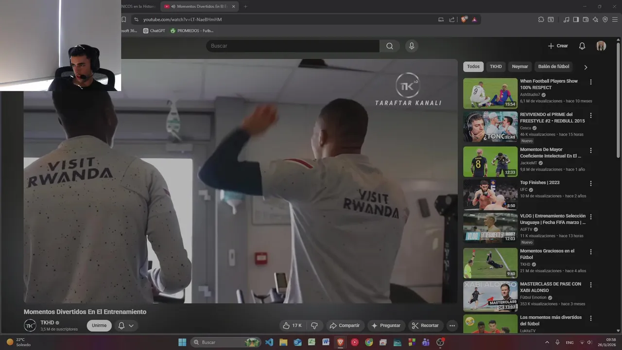Select the Todos filter chip
Viewport: 622px width, 350px height.
473,67
